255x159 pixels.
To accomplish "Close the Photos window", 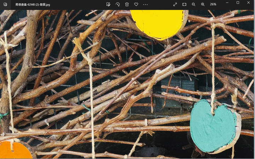I will [x=249, y=2].
